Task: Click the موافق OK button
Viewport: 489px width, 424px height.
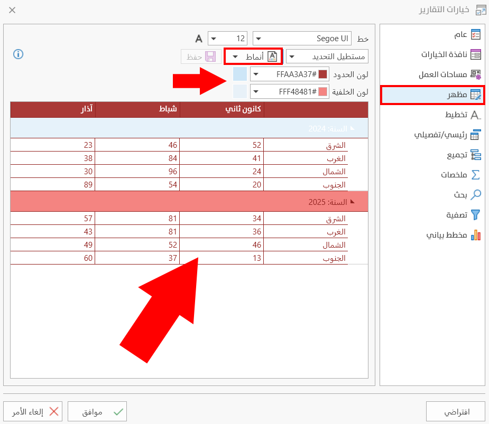Action: pyautogui.click(x=97, y=411)
